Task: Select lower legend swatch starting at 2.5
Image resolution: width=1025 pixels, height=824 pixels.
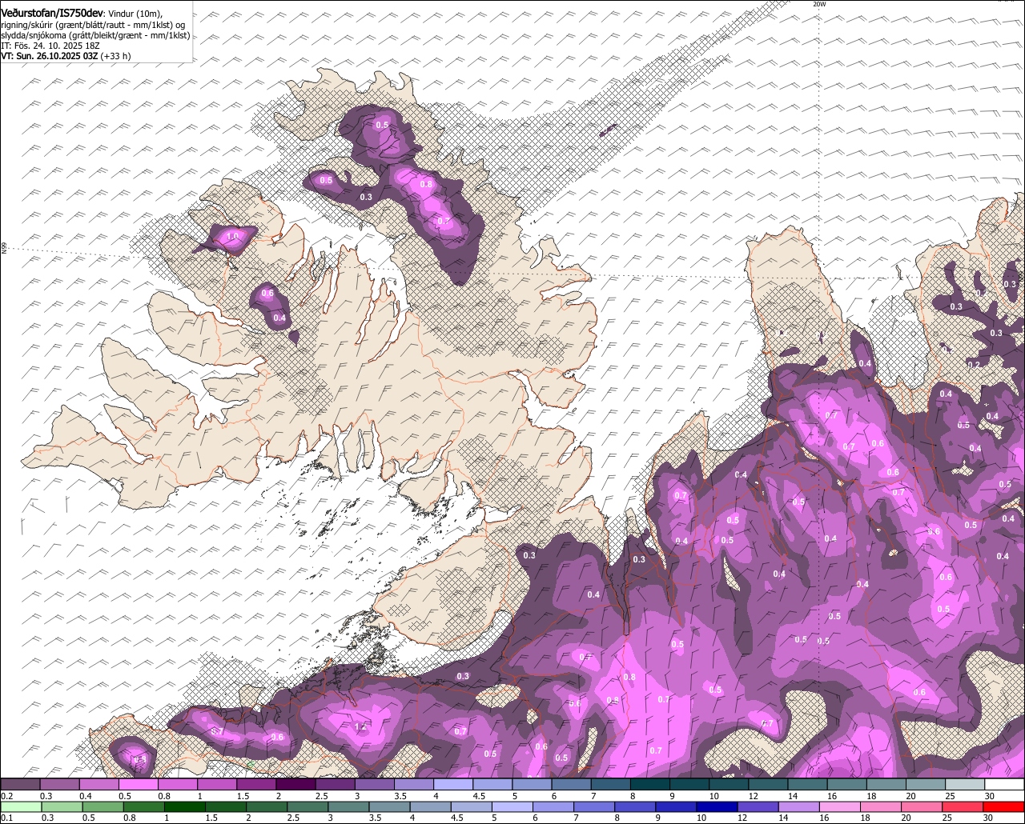Action: coord(307,807)
